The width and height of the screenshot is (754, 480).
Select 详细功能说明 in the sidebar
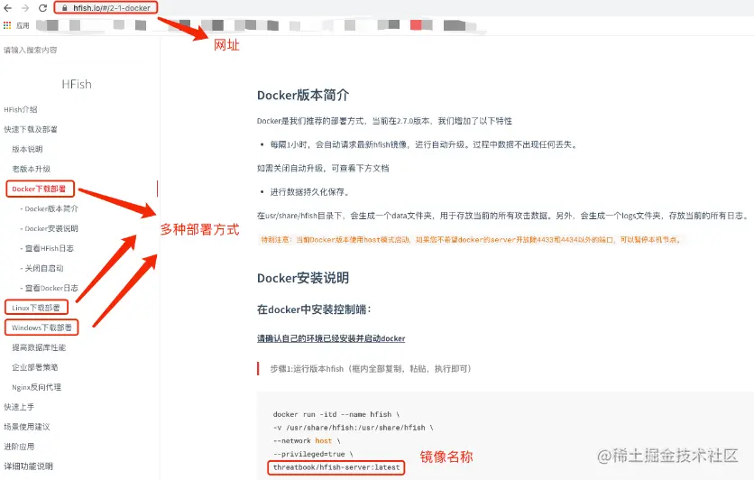(x=28, y=466)
